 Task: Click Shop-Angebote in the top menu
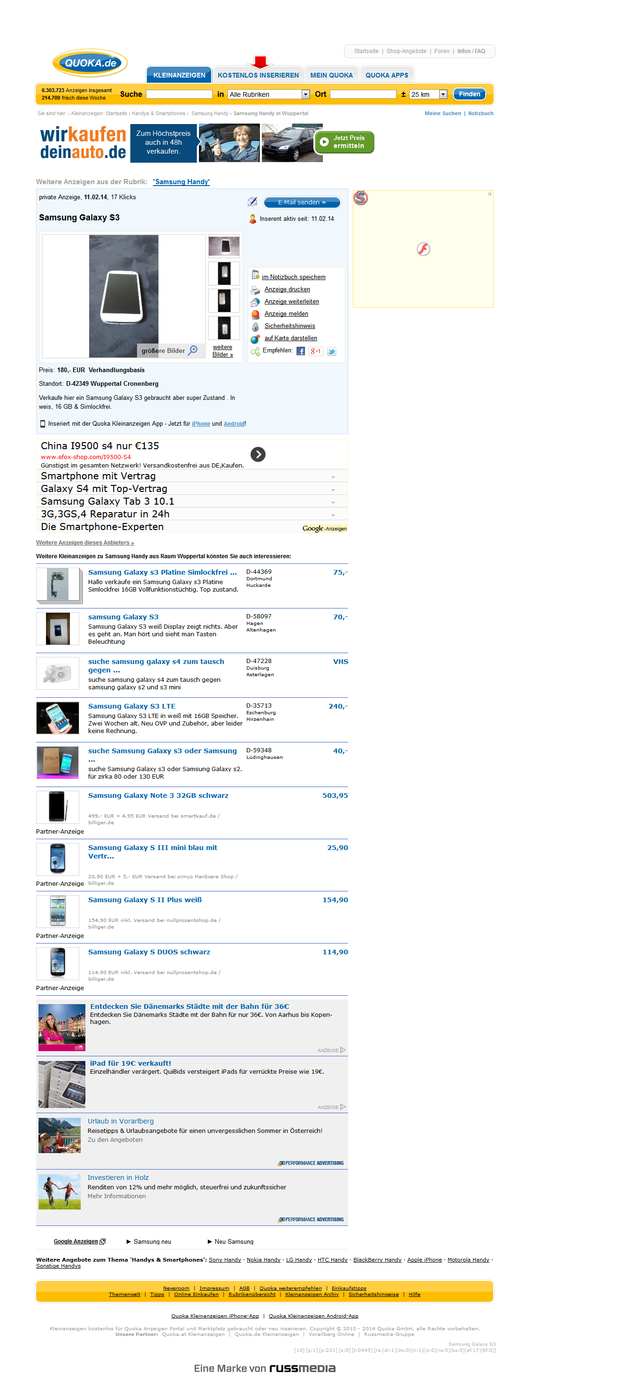point(406,52)
